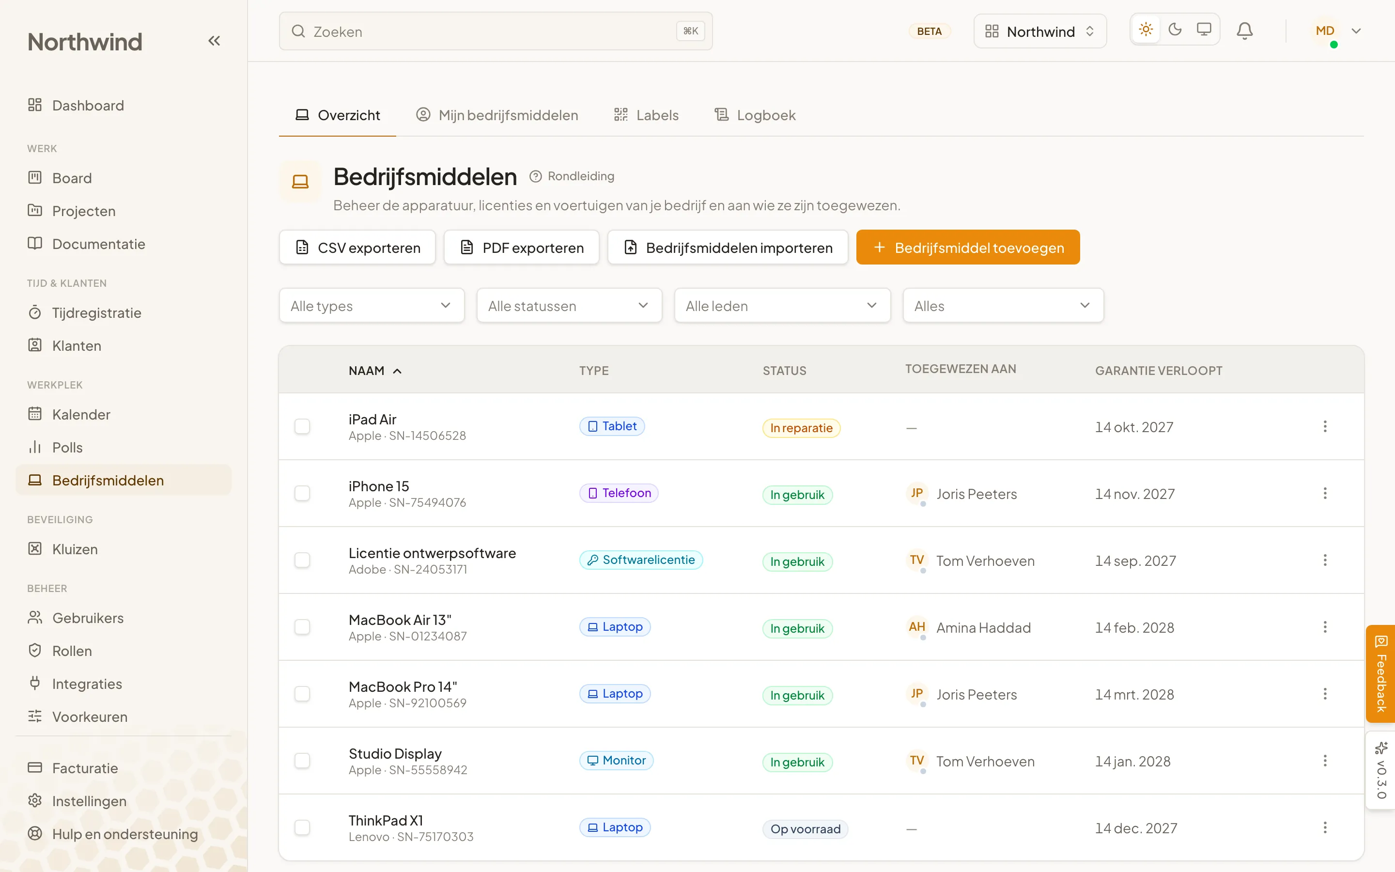The image size is (1395, 872).
Task: Expand the user menu chevron
Action: (1356, 31)
